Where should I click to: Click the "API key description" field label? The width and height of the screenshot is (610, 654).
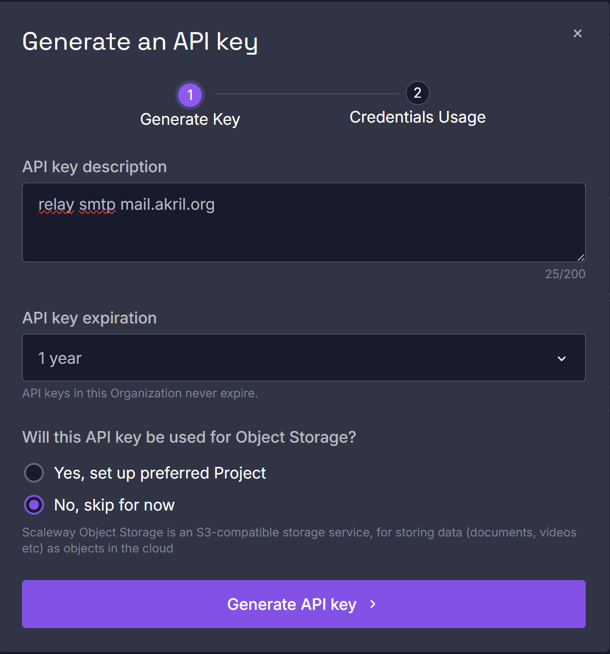[x=94, y=167]
